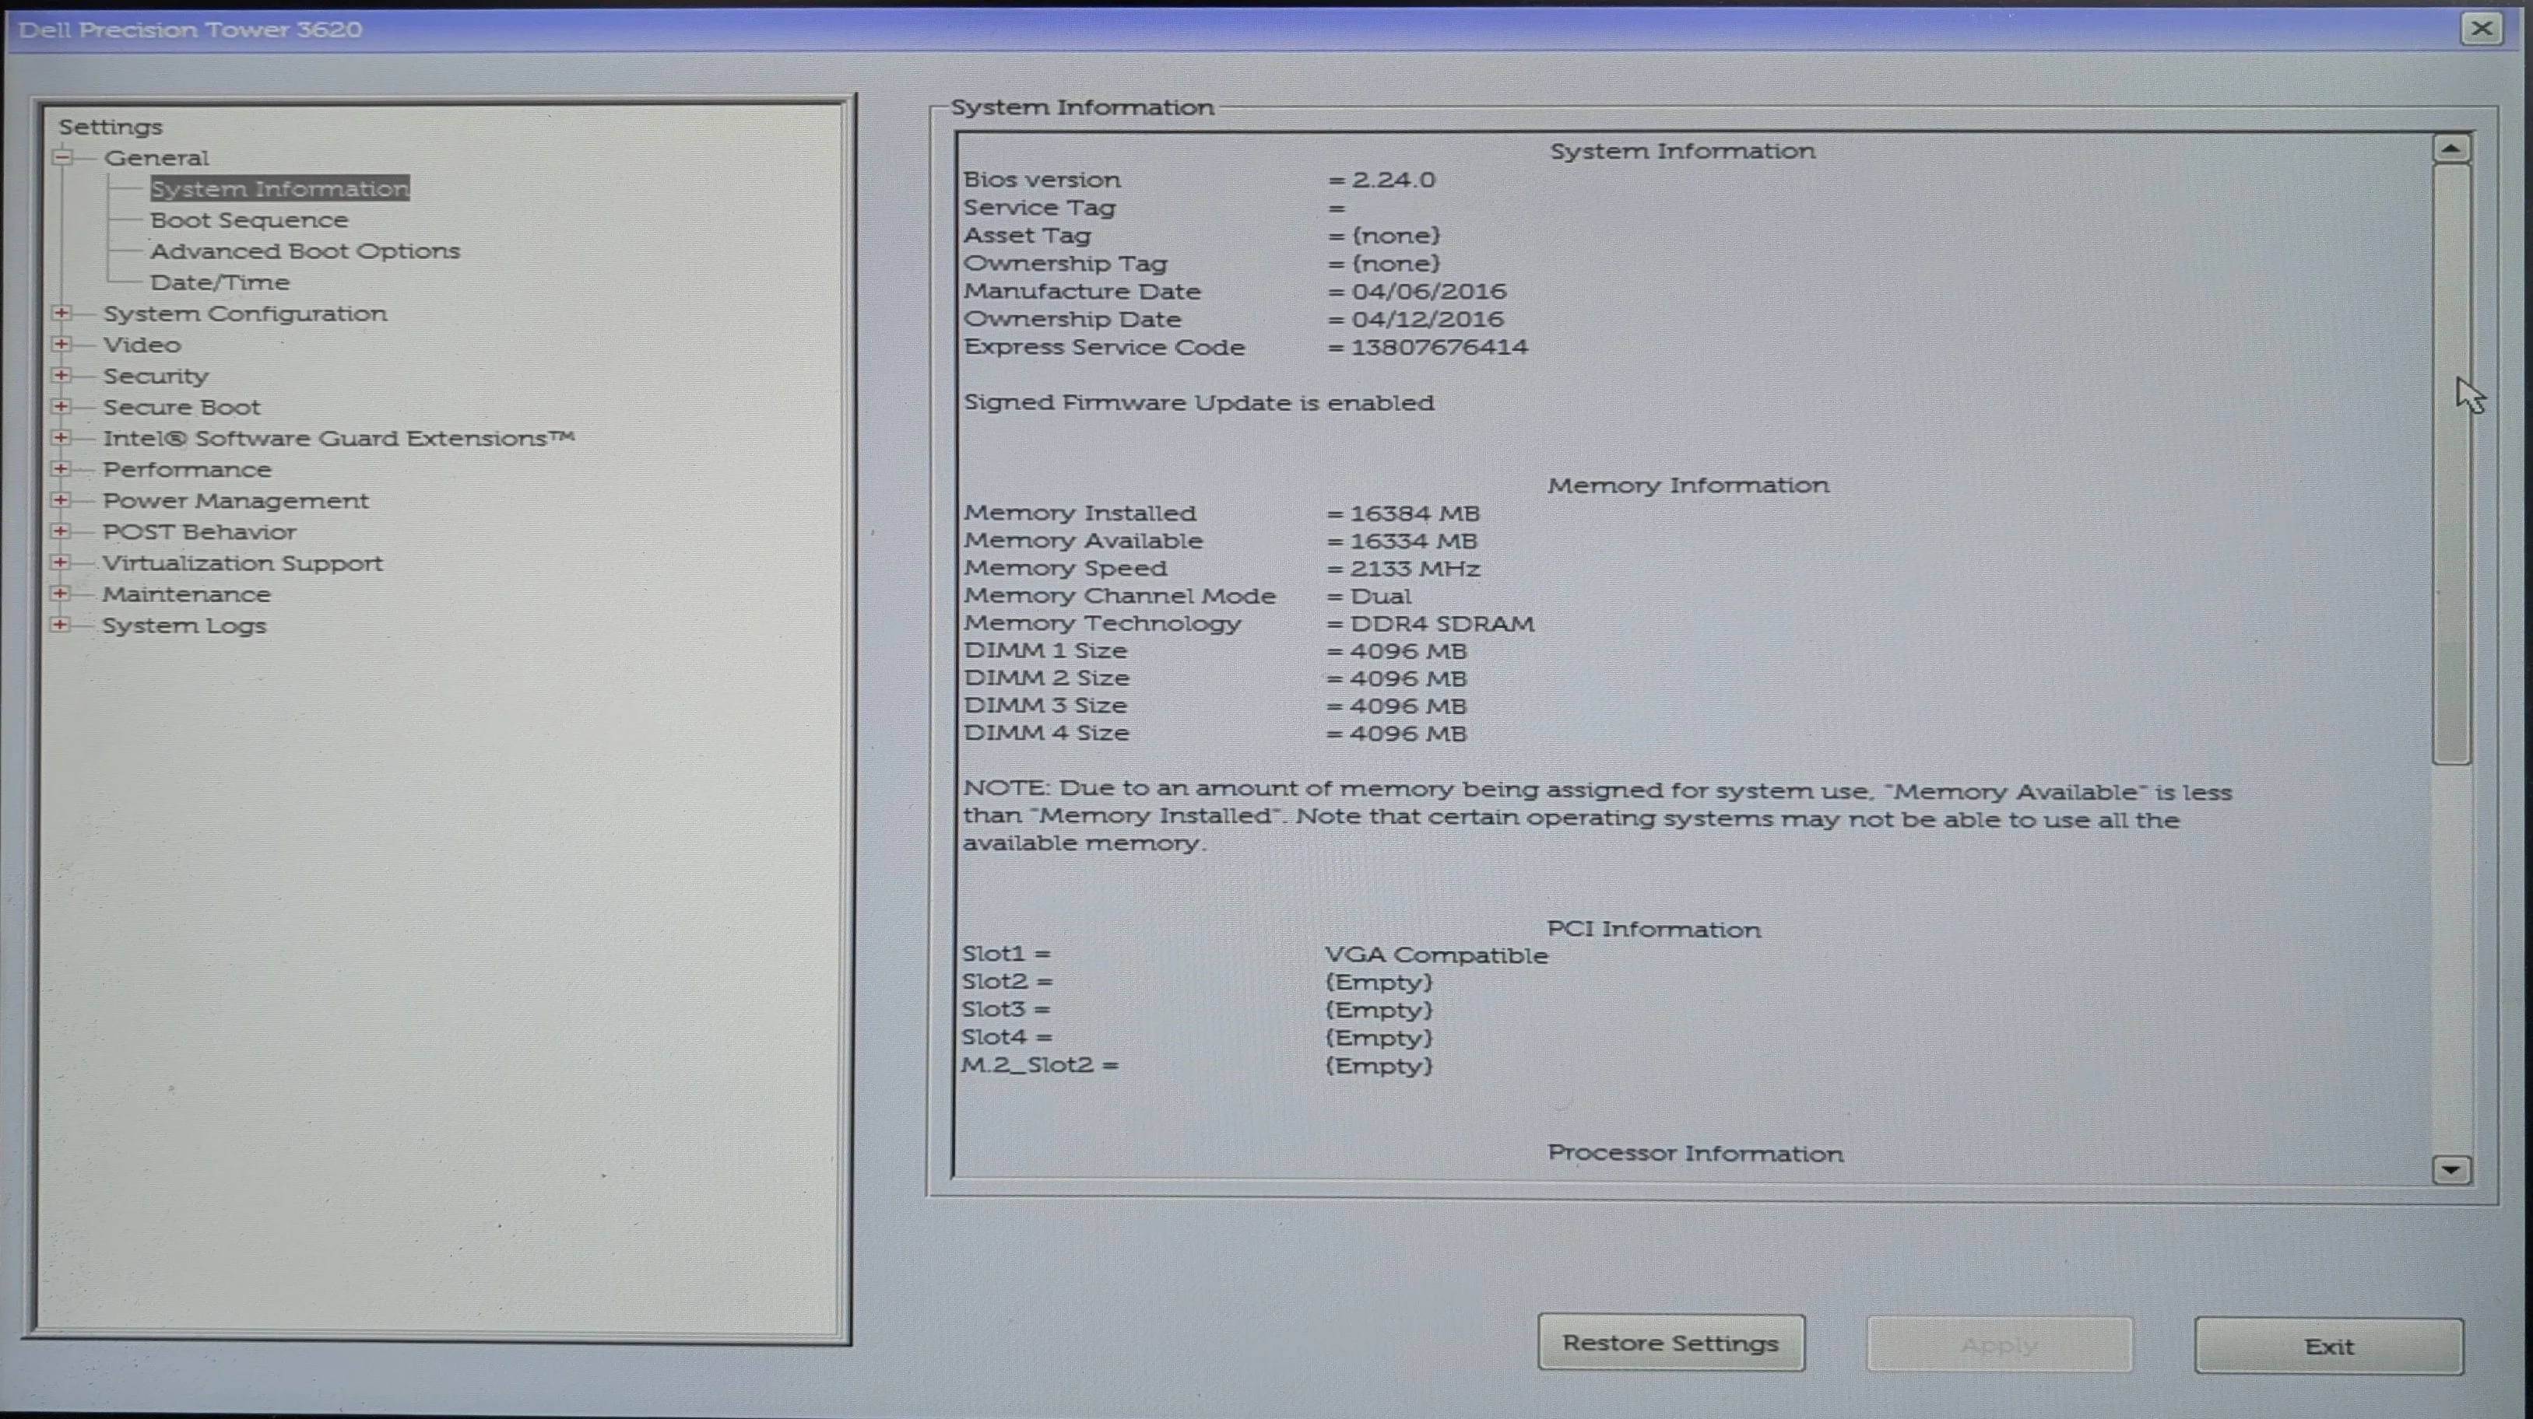
Task: Click the PCI Information heading
Action: [1654, 930]
